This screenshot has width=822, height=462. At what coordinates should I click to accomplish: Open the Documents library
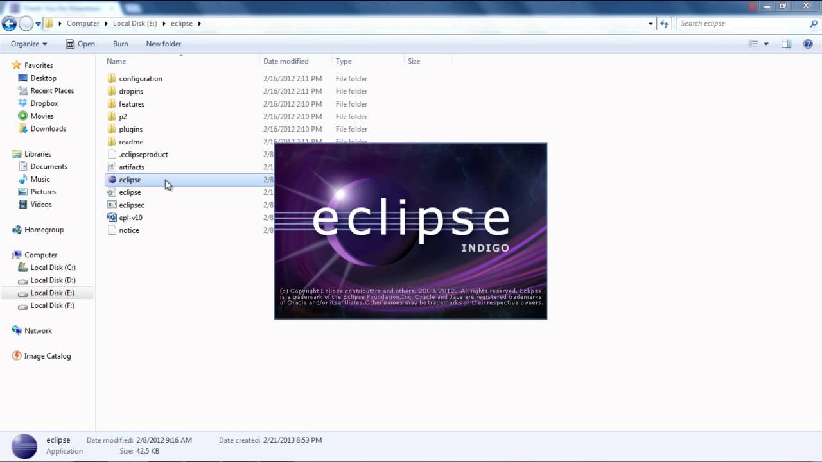coord(49,166)
